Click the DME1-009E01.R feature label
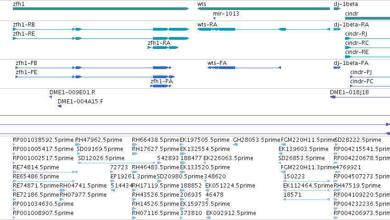The width and height of the screenshot is (390, 220). click(x=72, y=92)
